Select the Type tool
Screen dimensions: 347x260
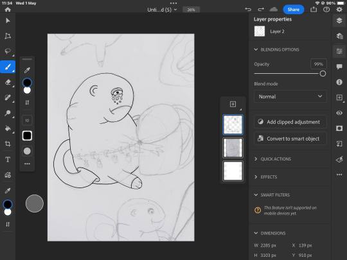pyautogui.click(x=8, y=159)
